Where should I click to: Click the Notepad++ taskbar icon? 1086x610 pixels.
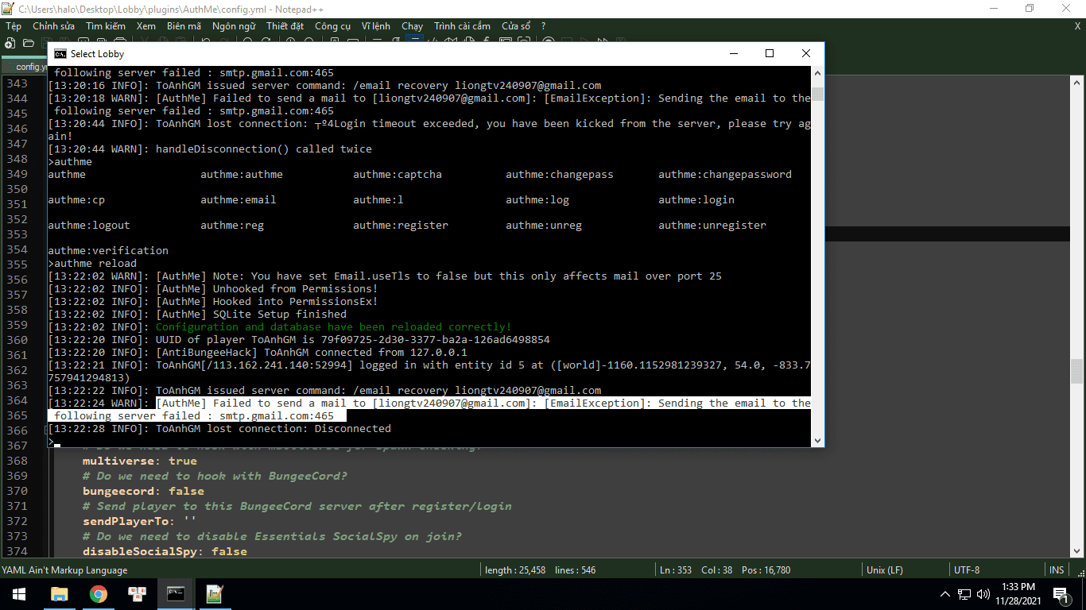click(x=215, y=594)
